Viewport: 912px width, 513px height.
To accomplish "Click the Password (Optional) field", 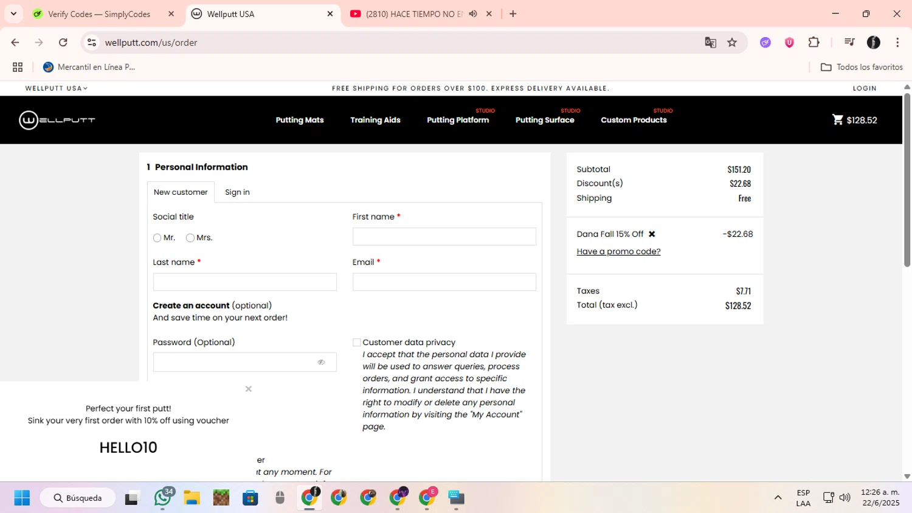I will [245, 362].
